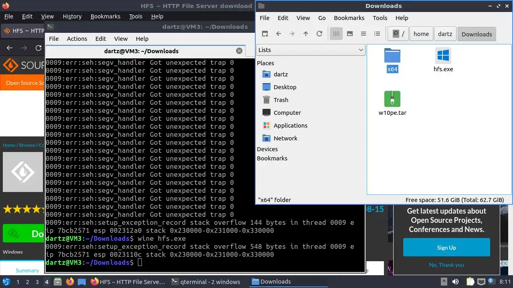Open Firefox Help menu
This screenshot has height=288, width=513.
click(x=157, y=16)
